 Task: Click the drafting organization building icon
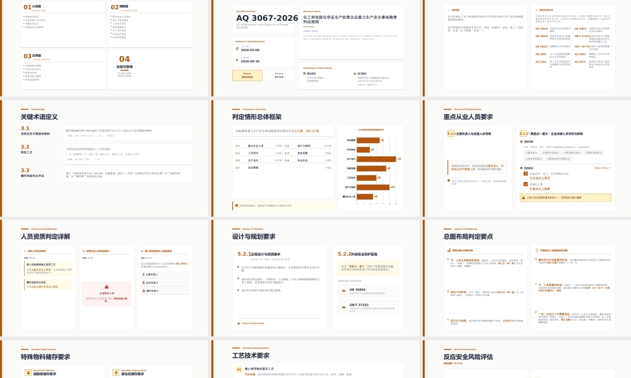pos(305,74)
